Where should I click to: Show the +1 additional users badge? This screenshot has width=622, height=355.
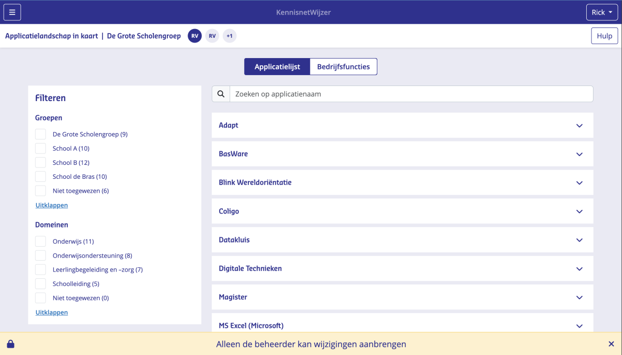(230, 36)
